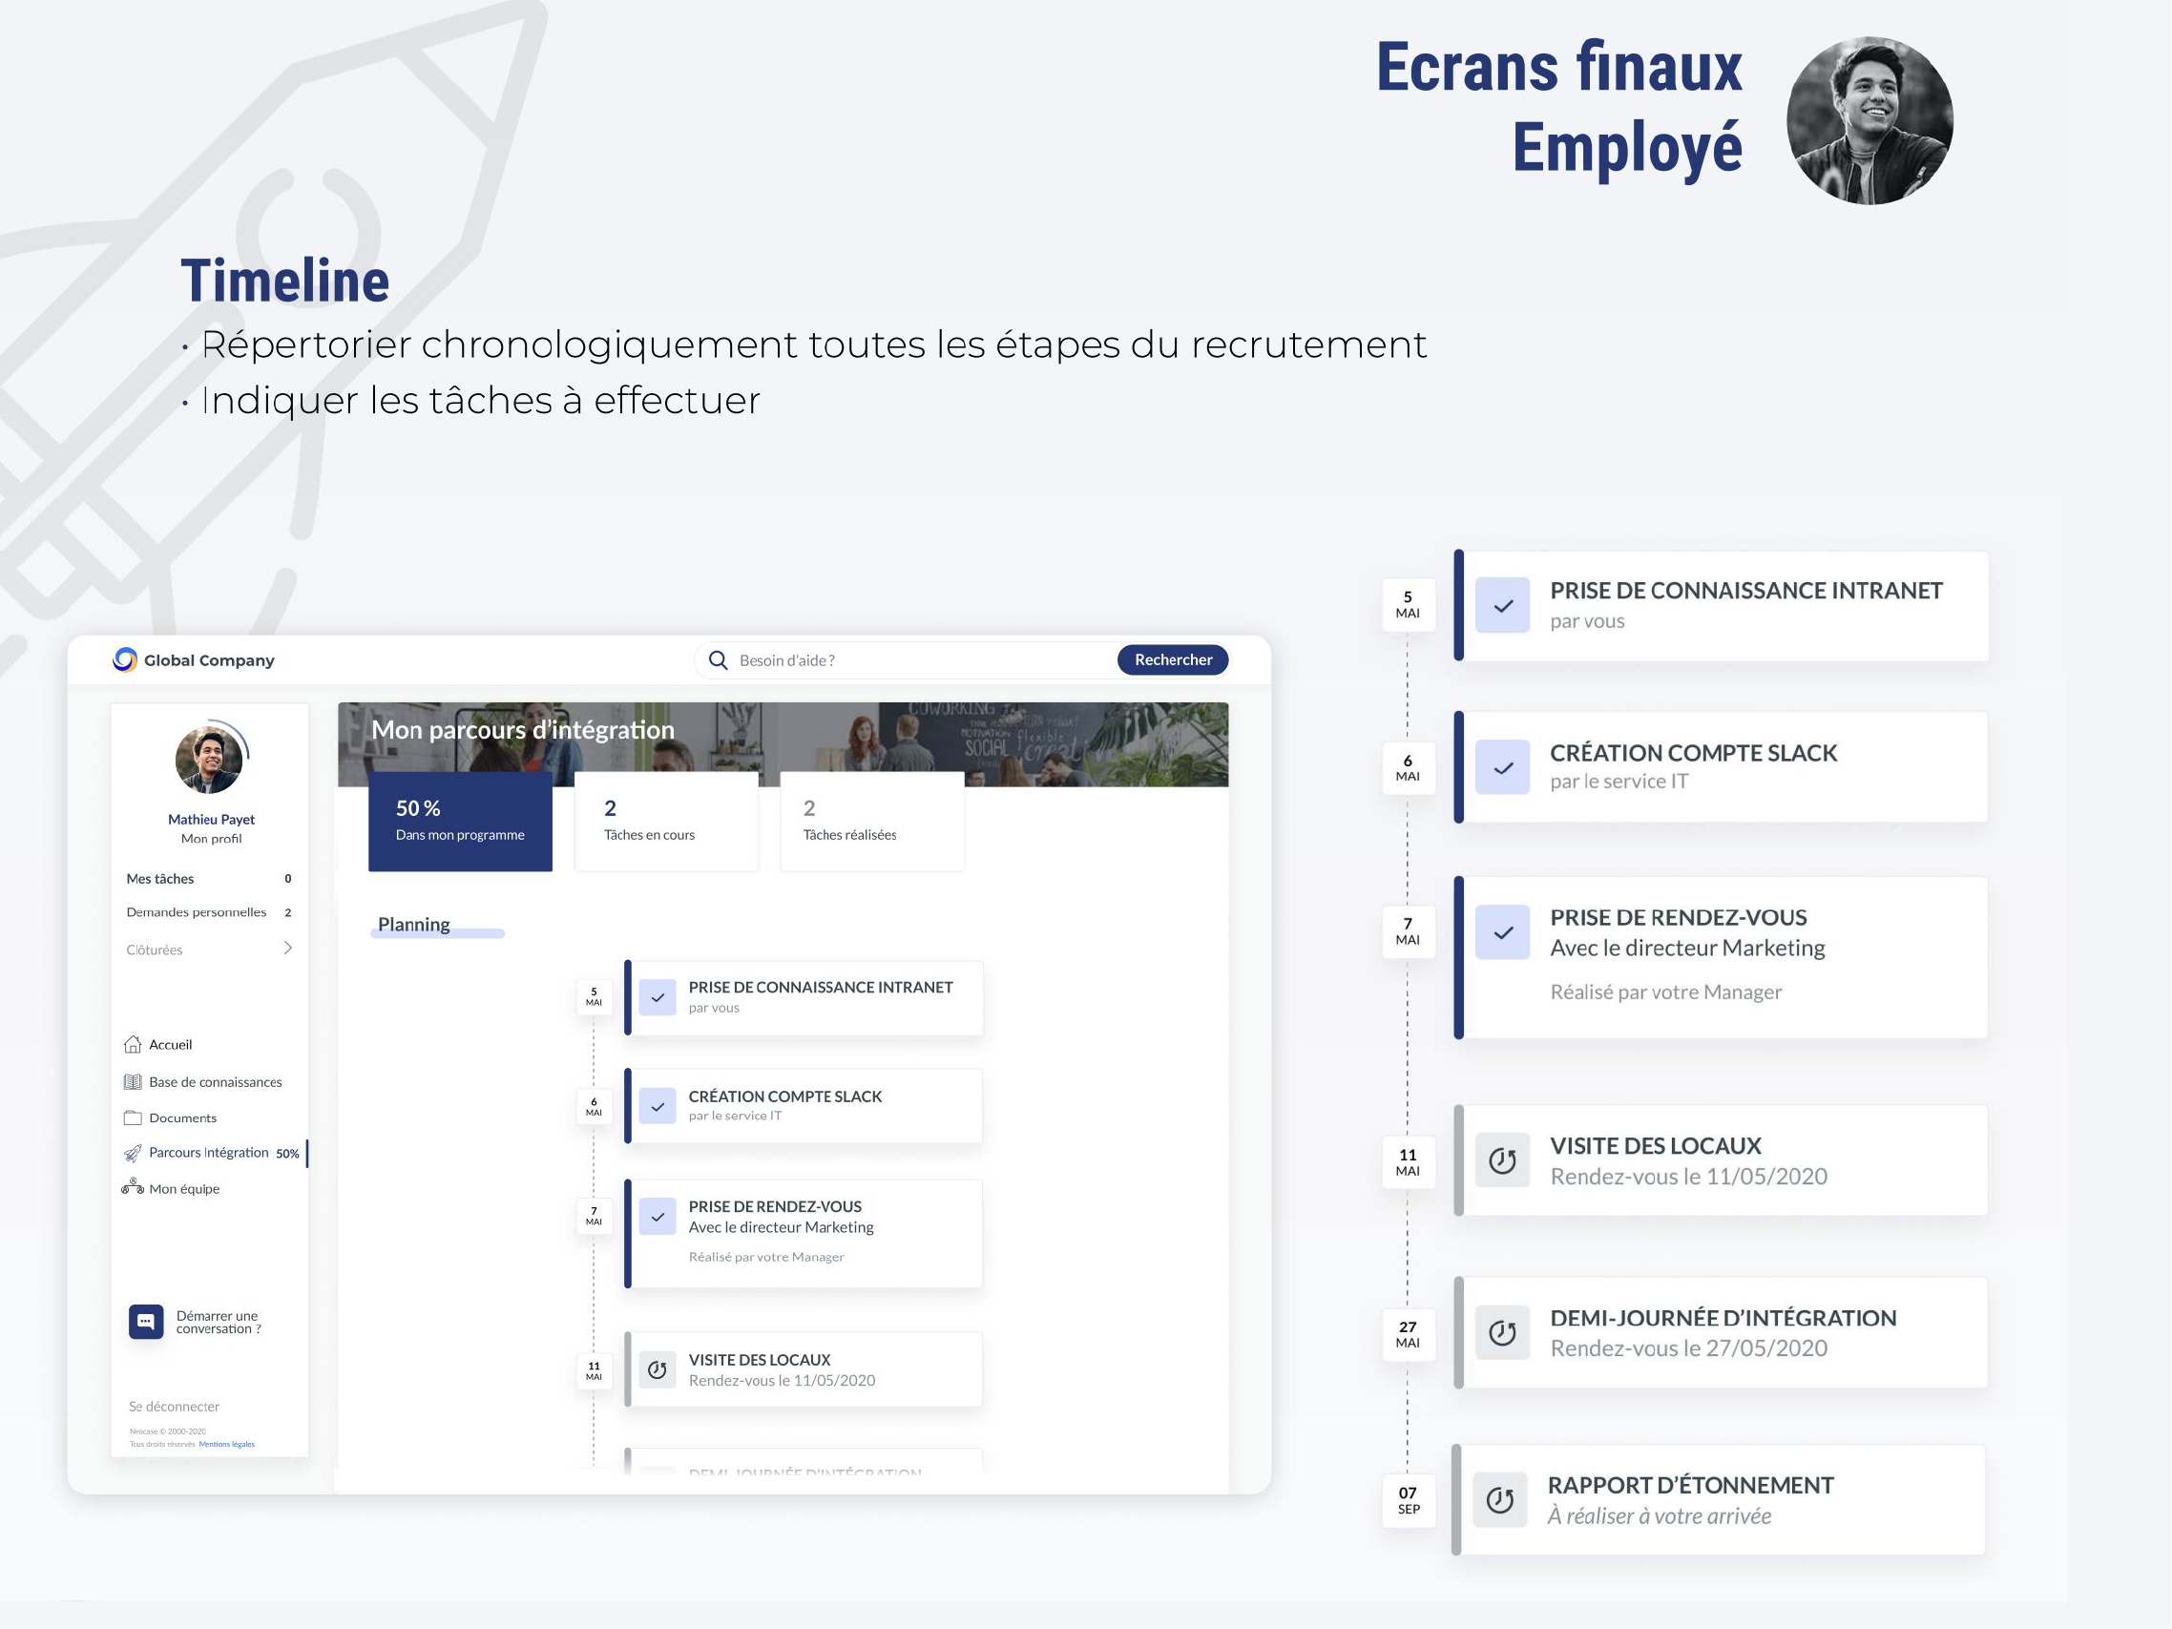Viewport: 2172px width, 1629px height.
Task: Click the Global Company logo icon
Action: point(125,659)
